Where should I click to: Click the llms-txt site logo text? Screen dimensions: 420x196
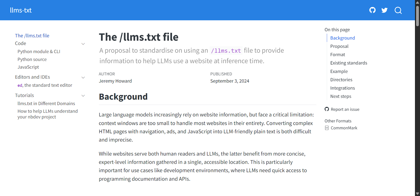[21, 10]
